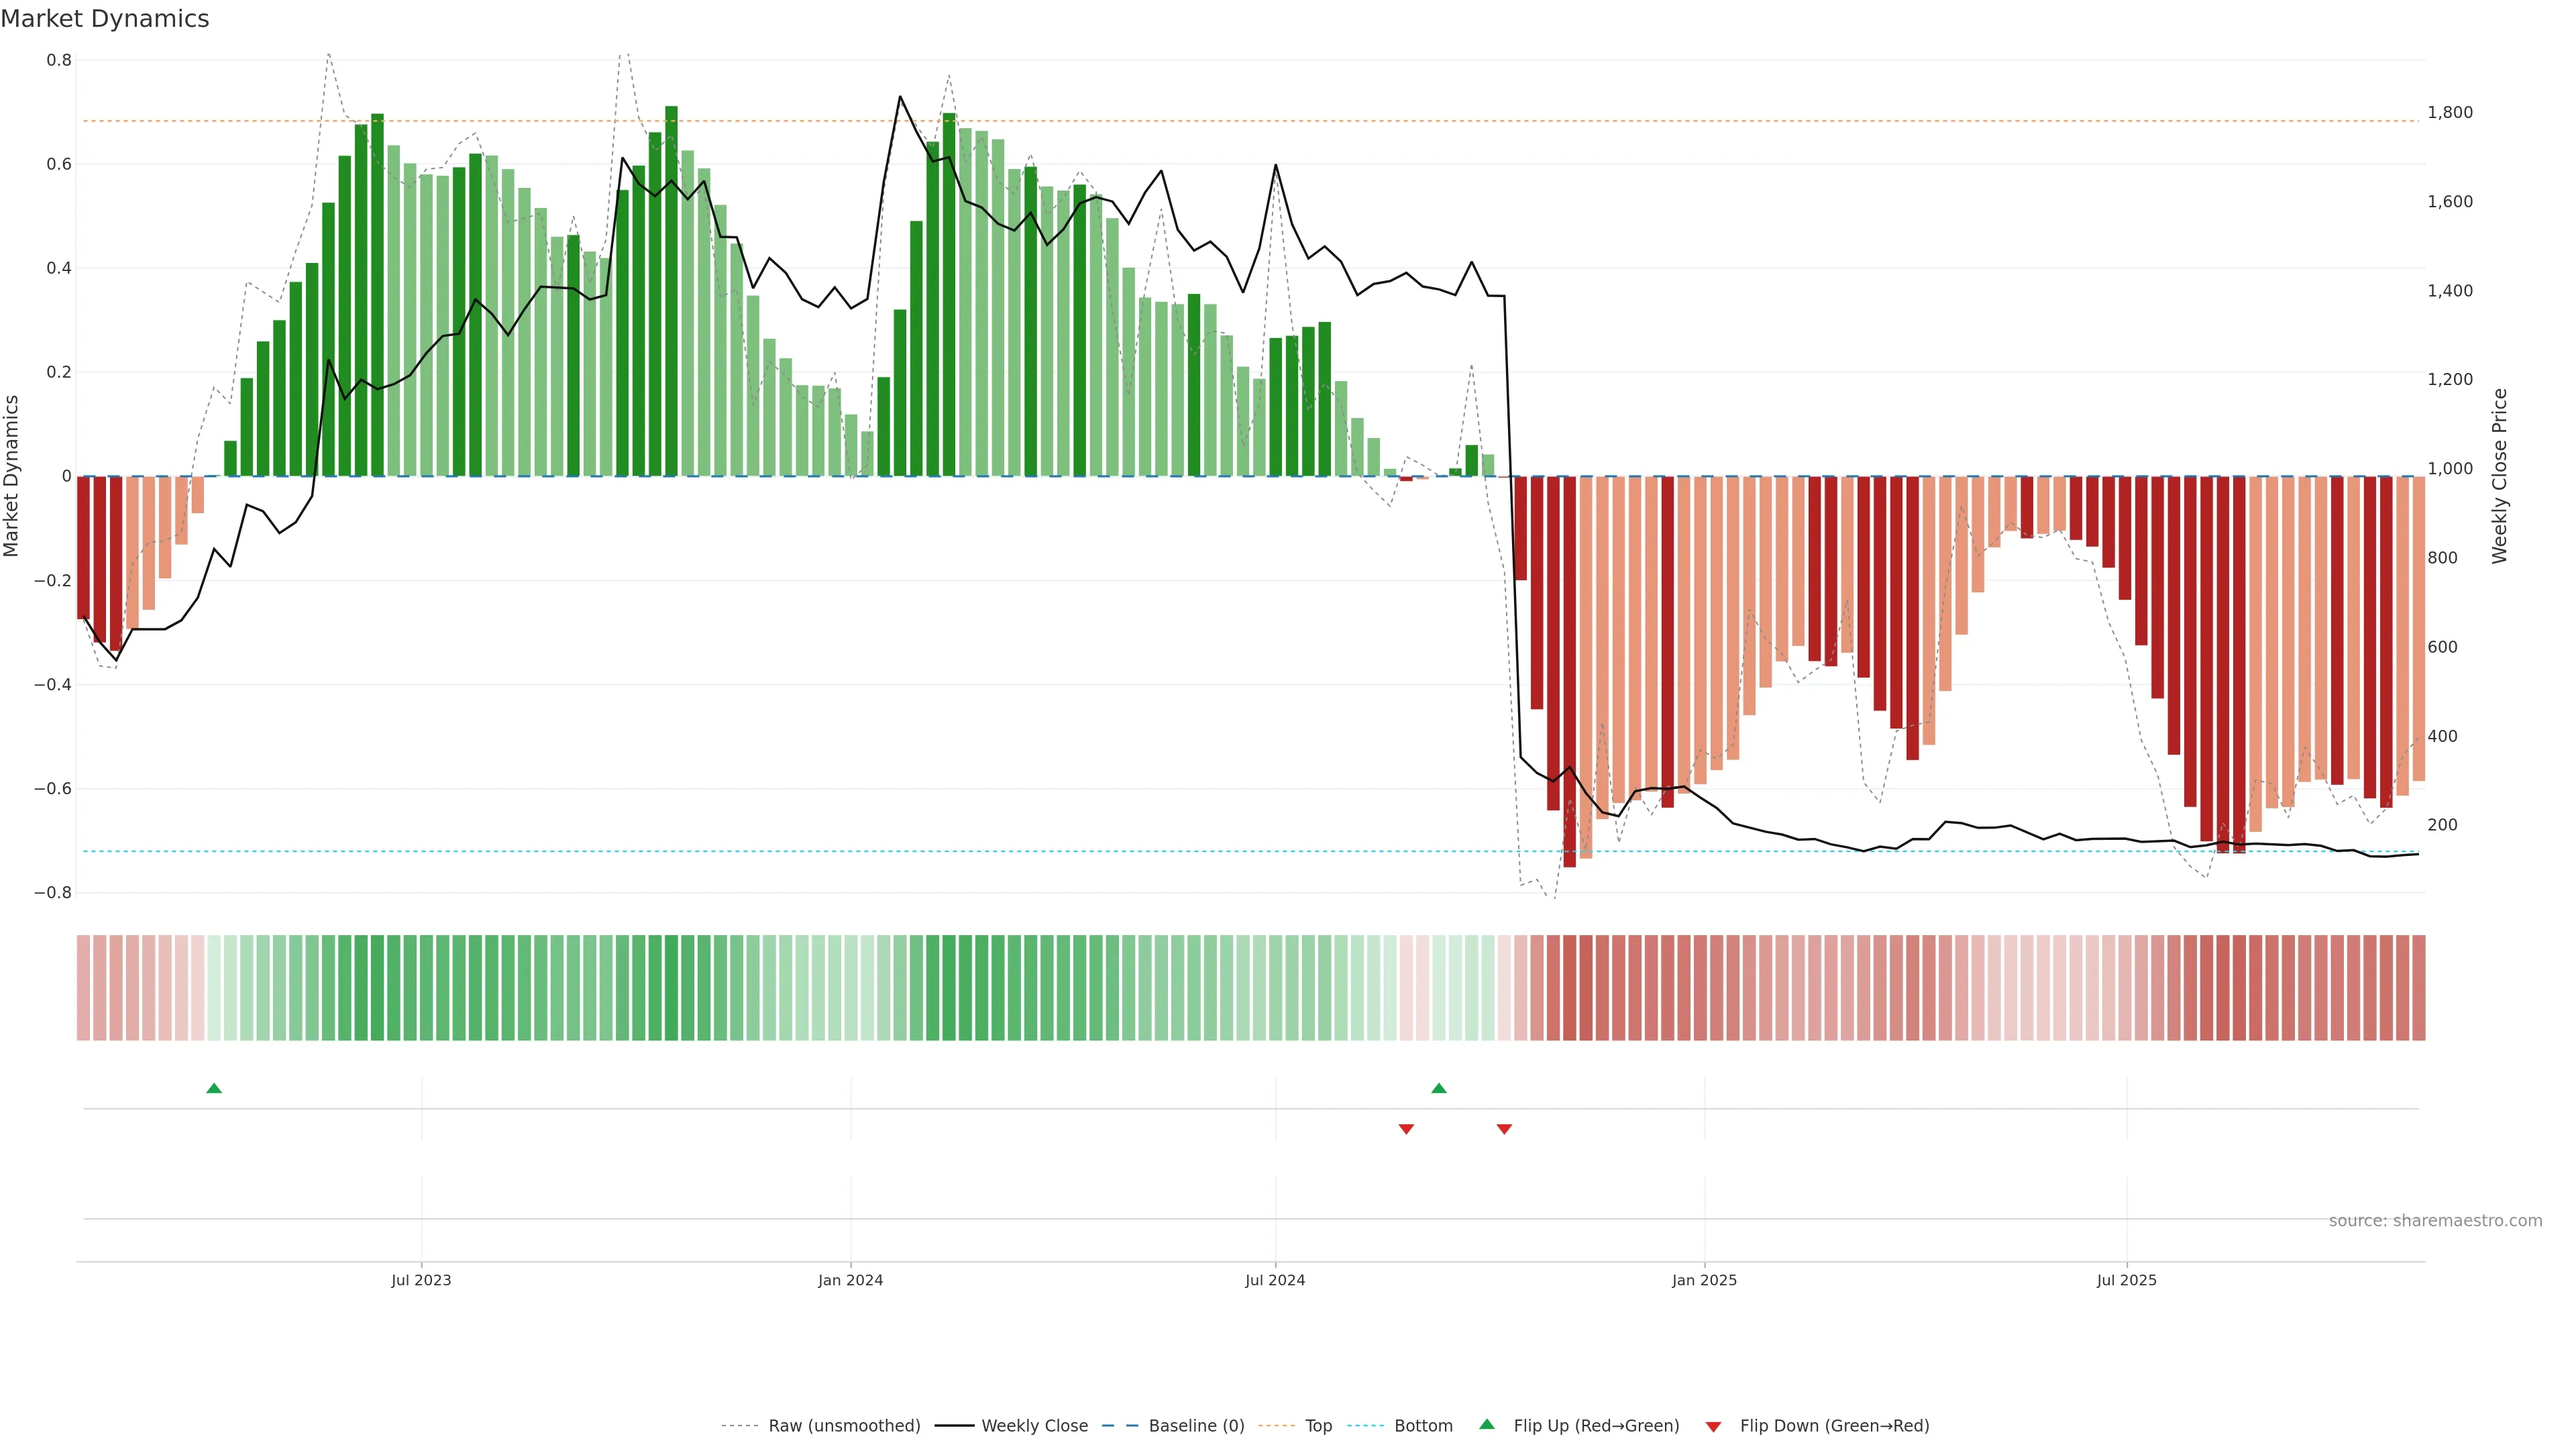Click the first green flip-up triangle marker
The image size is (2576, 1449).
(214, 1088)
